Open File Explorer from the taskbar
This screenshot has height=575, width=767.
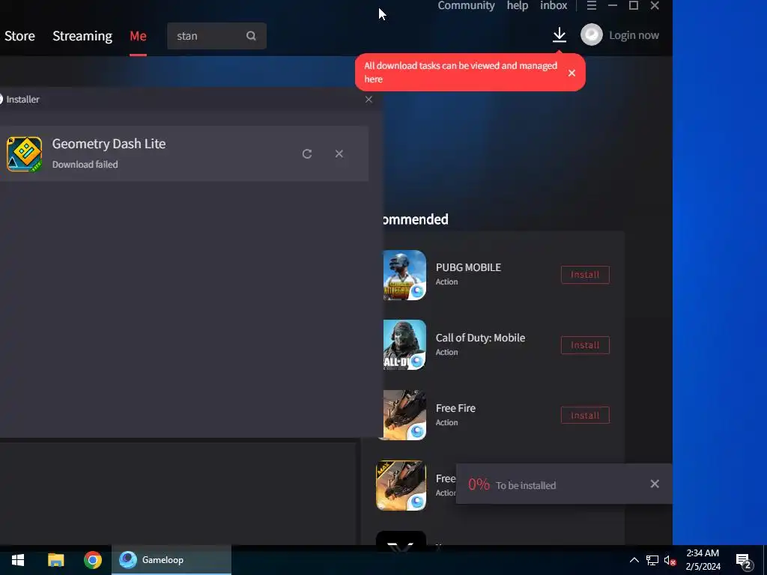55,560
